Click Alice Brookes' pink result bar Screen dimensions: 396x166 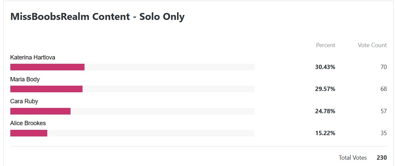coord(29,133)
